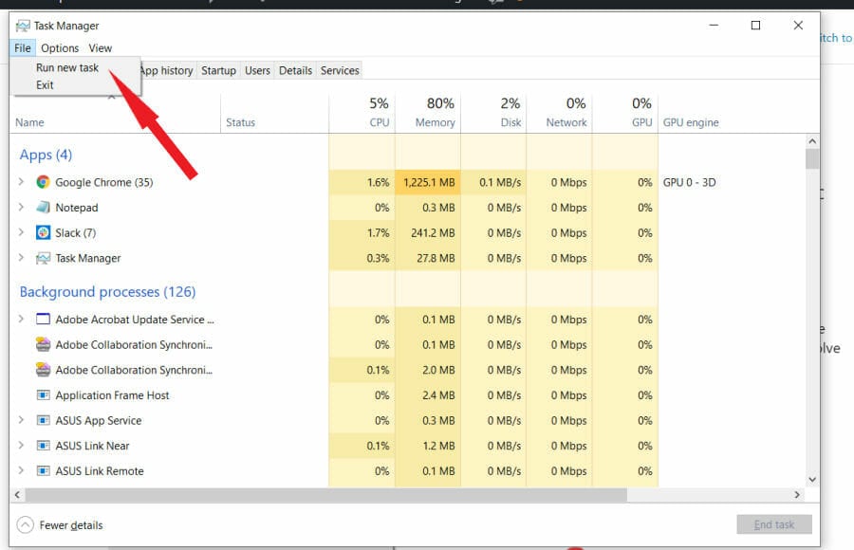This screenshot has height=550, width=854.
Task: Click the horizontal scrollbar left arrow
Action: pos(17,494)
